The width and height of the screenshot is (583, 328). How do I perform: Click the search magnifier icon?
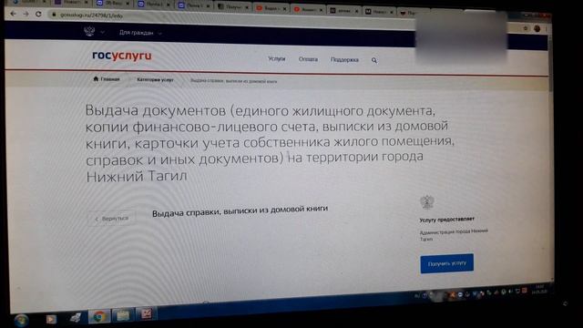click(374, 60)
